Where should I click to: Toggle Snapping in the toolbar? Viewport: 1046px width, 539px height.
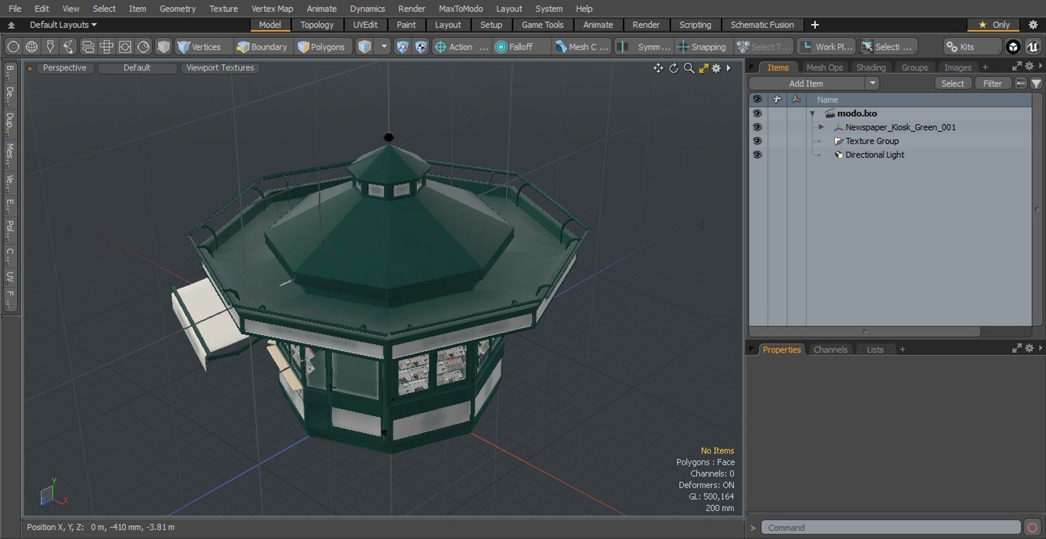(702, 47)
